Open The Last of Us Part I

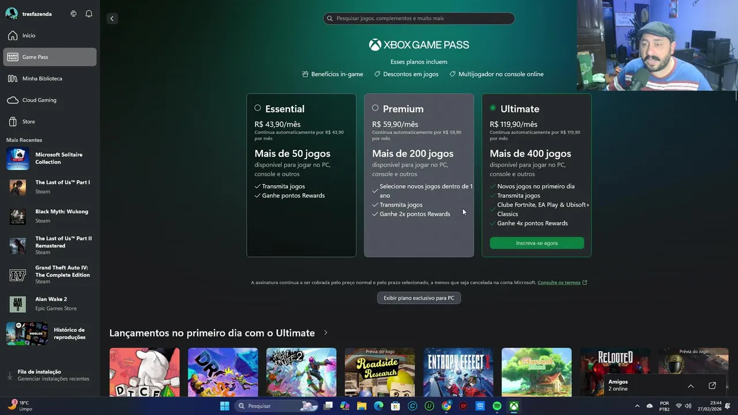(50, 187)
